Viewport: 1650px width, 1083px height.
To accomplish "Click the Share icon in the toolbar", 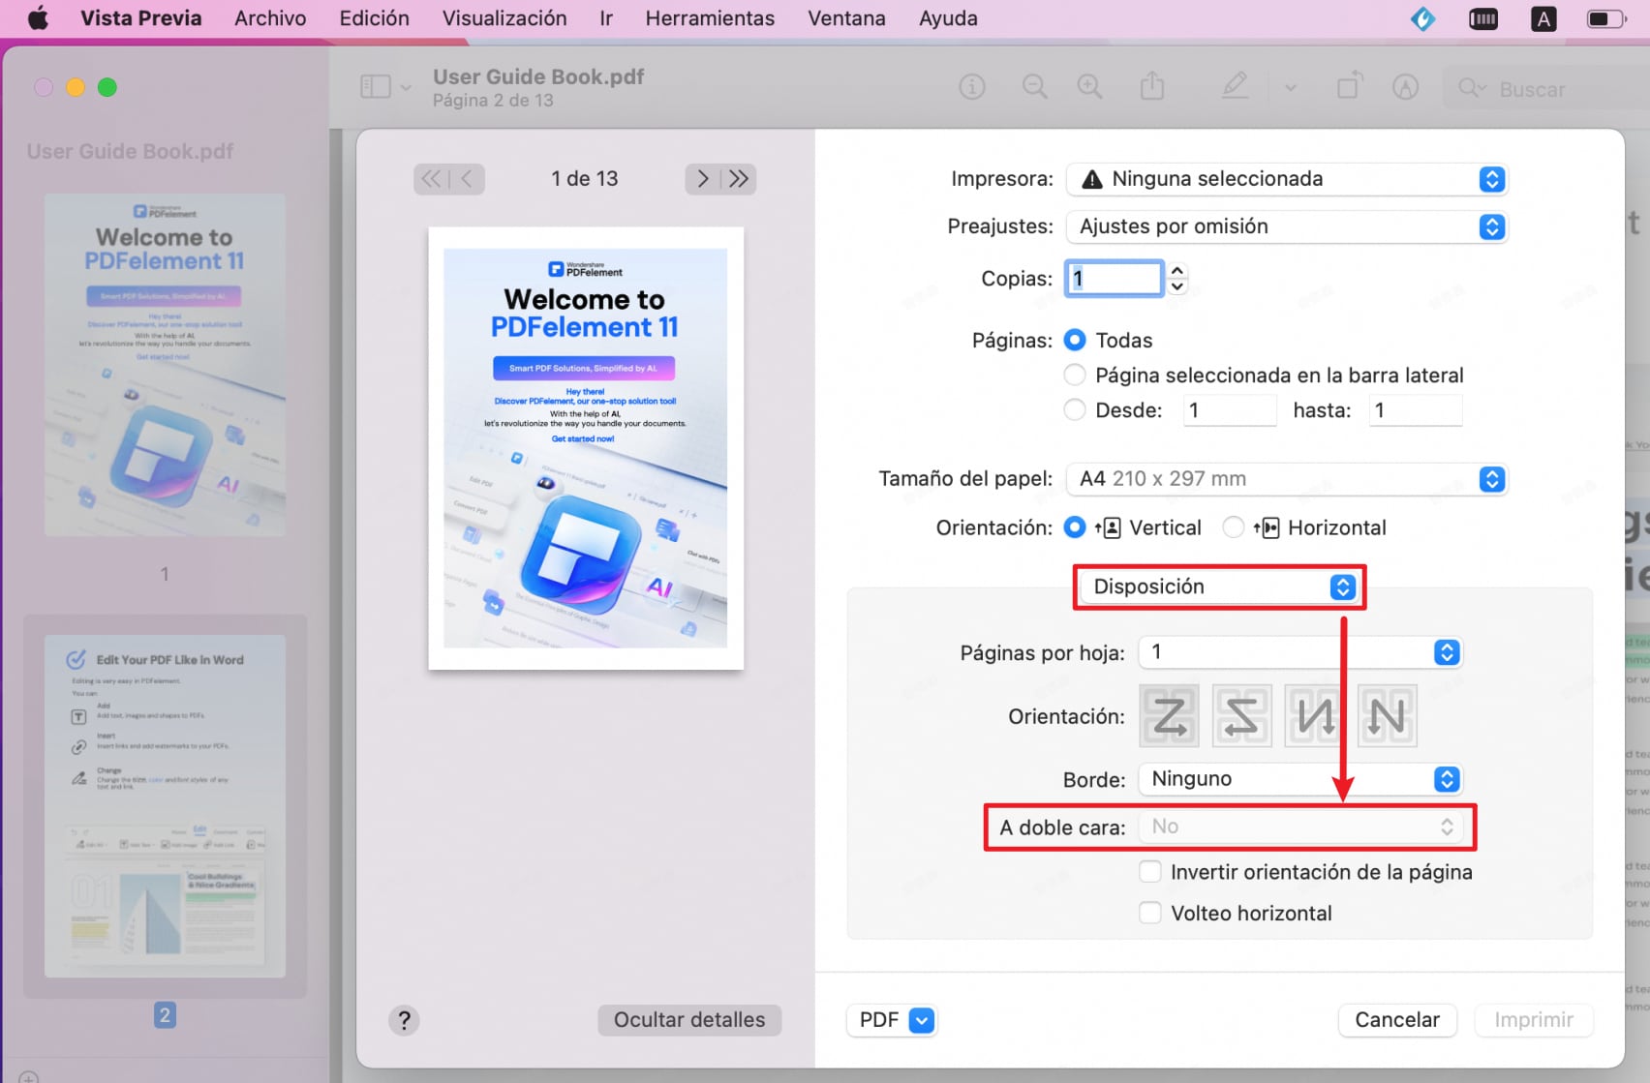I will click(1152, 86).
